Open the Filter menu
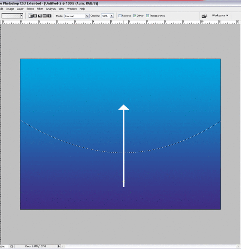 (40, 9)
